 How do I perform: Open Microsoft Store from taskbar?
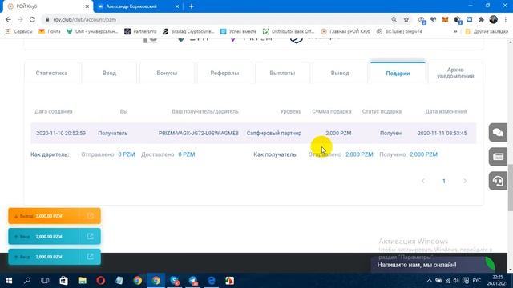[63, 281]
